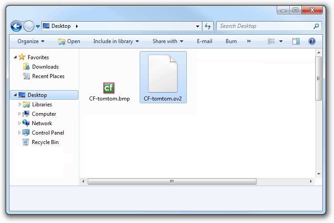This screenshot has width=334, height=223.
Task: Open the Share with dropdown menu
Action: click(167, 41)
